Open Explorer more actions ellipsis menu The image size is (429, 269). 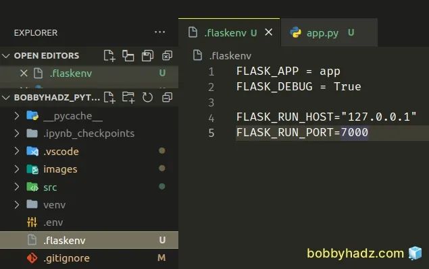[159, 32]
